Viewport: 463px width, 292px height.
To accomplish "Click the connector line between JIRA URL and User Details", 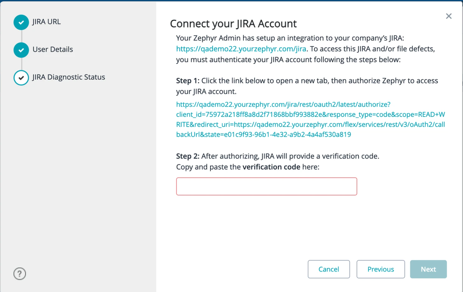I will (x=22, y=36).
